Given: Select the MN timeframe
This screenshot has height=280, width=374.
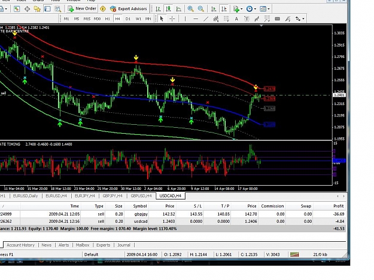Looking at the screenshot, I should [x=148, y=19].
